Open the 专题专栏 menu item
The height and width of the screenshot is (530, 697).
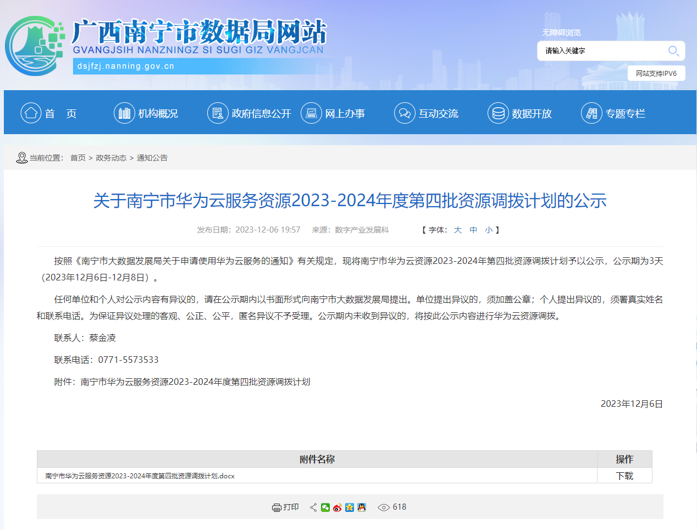click(626, 114)
